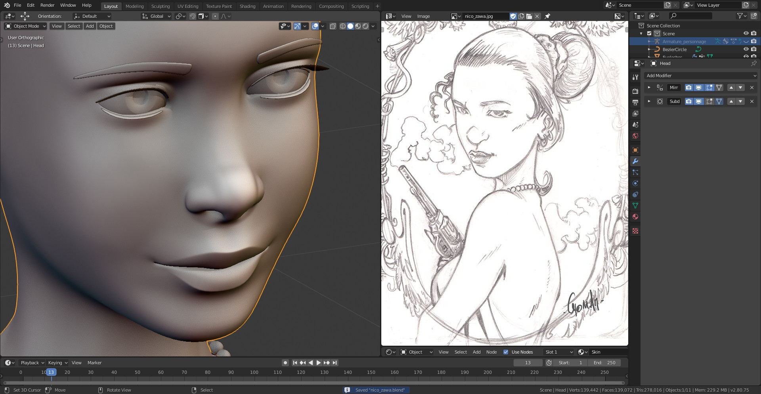
Task: Open Texture properties tab
Action: [635, 231]
